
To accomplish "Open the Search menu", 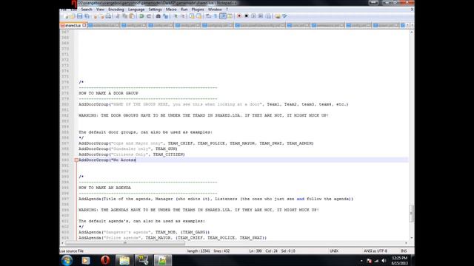I will point(87,10).
